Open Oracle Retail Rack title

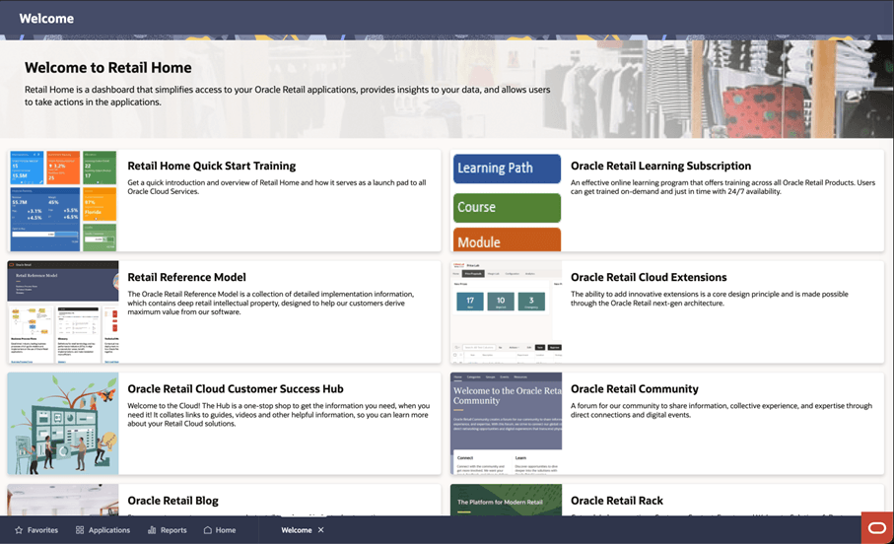(x=617, y=501)
